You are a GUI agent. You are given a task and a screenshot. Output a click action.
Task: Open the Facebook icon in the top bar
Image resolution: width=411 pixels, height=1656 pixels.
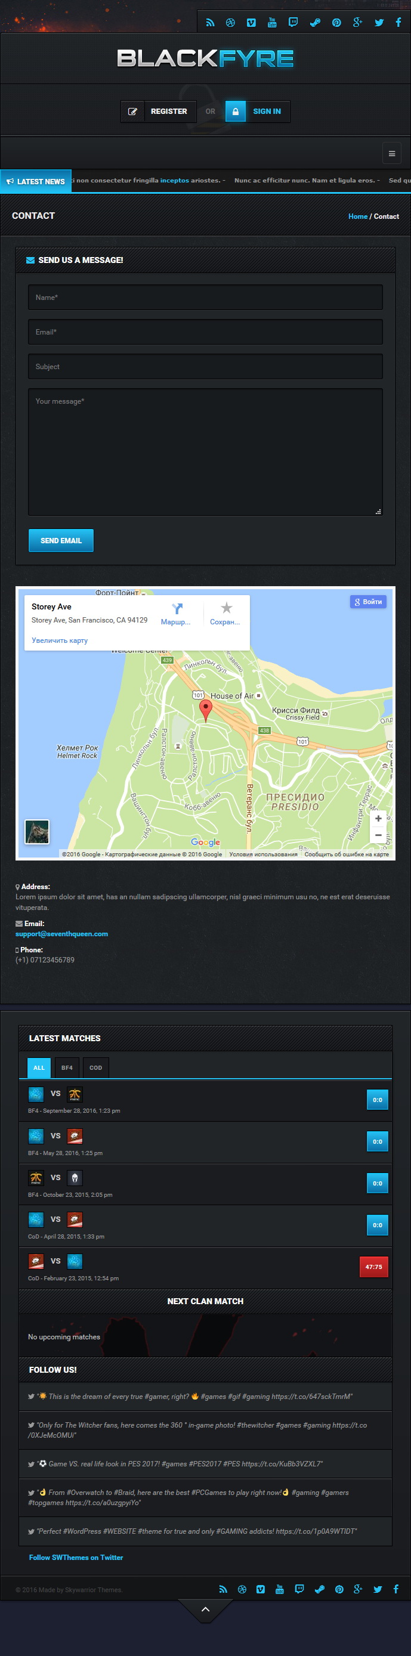pyautogui.click(x=398, y=23)
